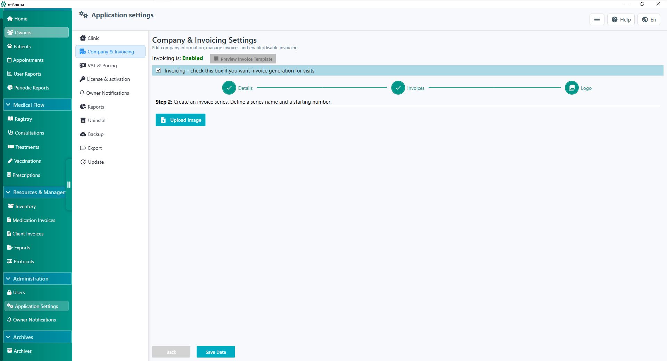Uncheck the Invoicing generation checkbox

coord(158,70)
